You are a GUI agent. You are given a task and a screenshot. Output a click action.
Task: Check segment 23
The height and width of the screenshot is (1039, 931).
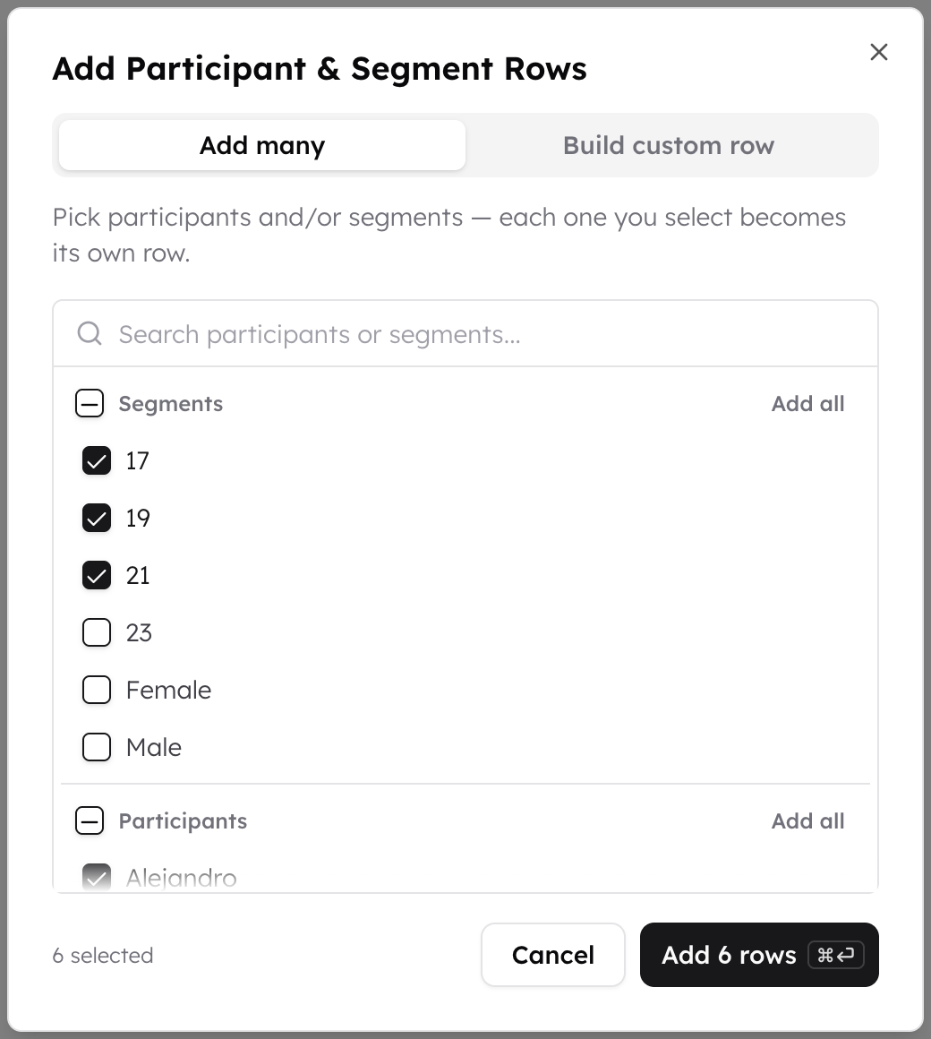(97, 633)
